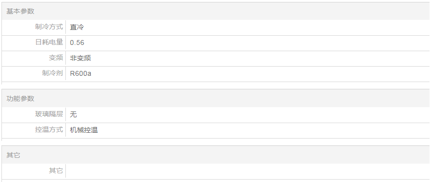Select the 制冷剂 label
This screenshot has width=431, height=182.
click(x=52, y=73)
